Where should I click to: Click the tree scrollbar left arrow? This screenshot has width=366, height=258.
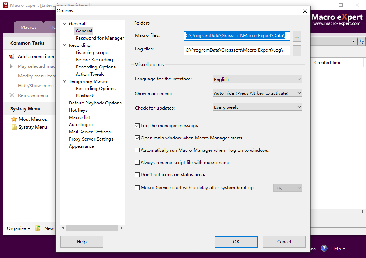coord(63,228)
